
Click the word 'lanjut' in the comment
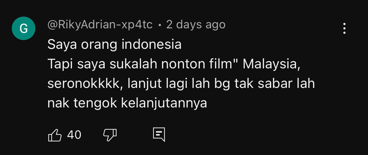coord(143,84)
